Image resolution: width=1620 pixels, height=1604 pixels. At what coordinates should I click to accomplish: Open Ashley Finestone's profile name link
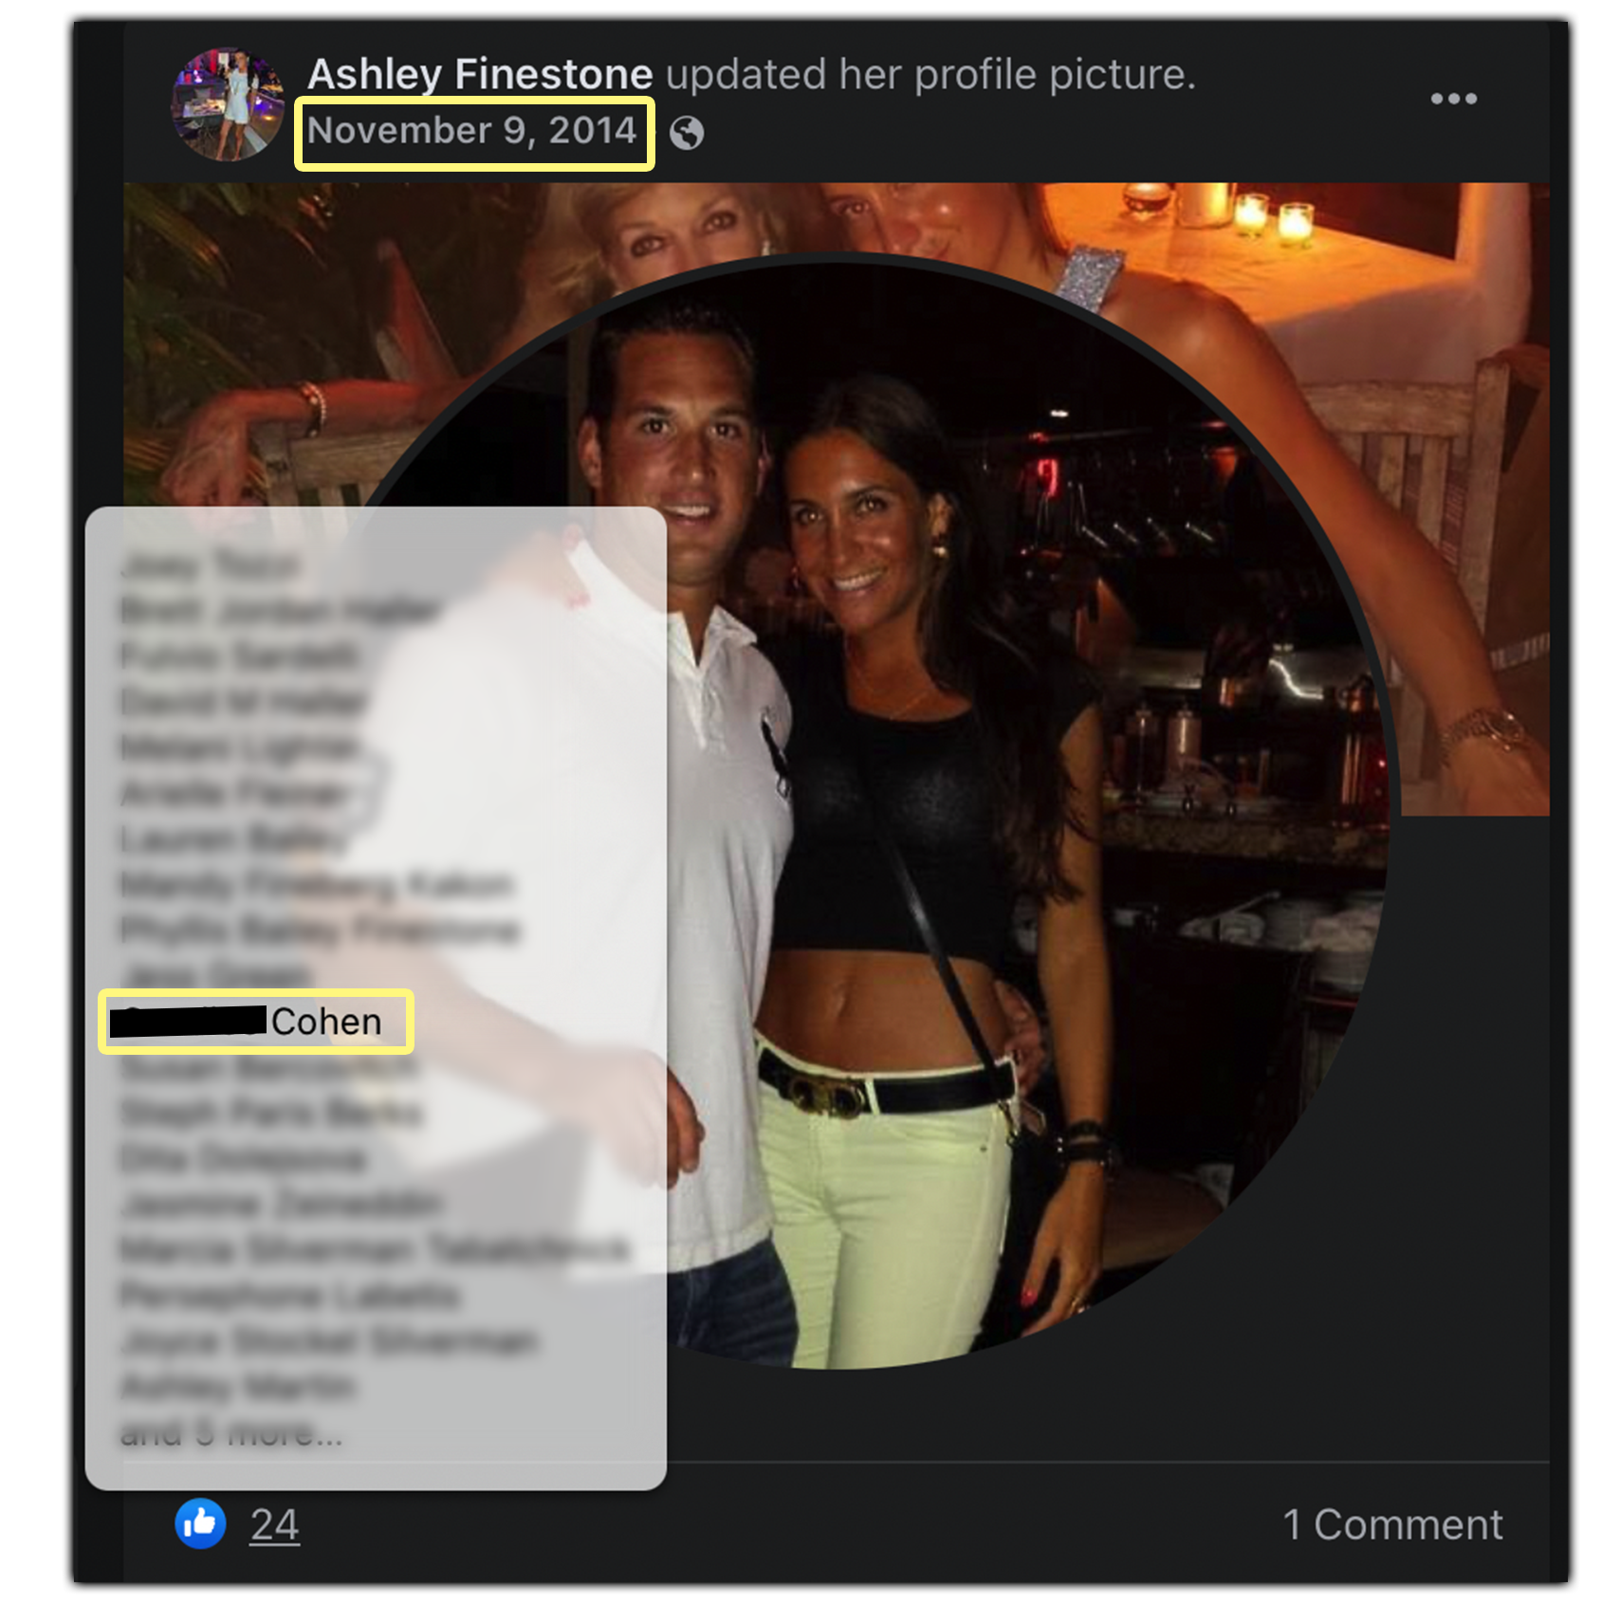480,74
